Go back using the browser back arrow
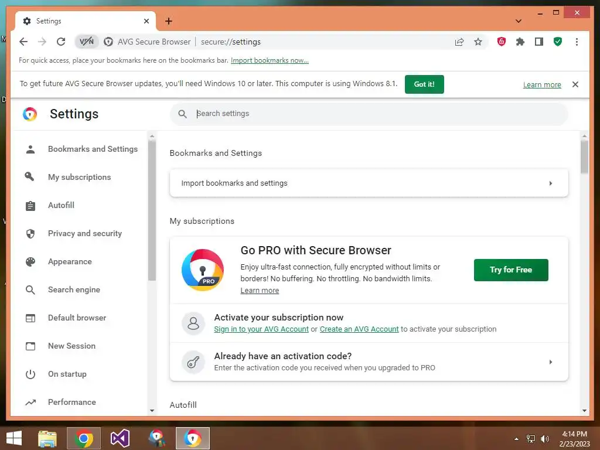The image size is (600, 450). click(x=23, y=42)
